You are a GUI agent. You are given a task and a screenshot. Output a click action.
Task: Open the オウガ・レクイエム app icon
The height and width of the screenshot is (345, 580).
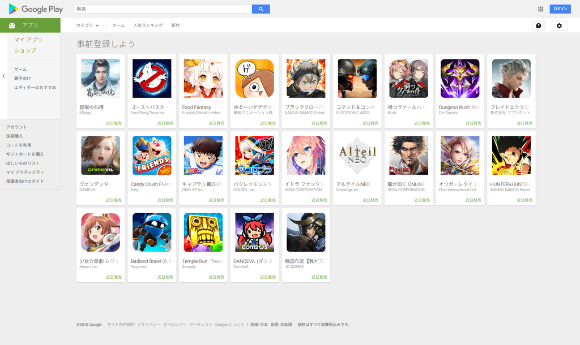460,156
